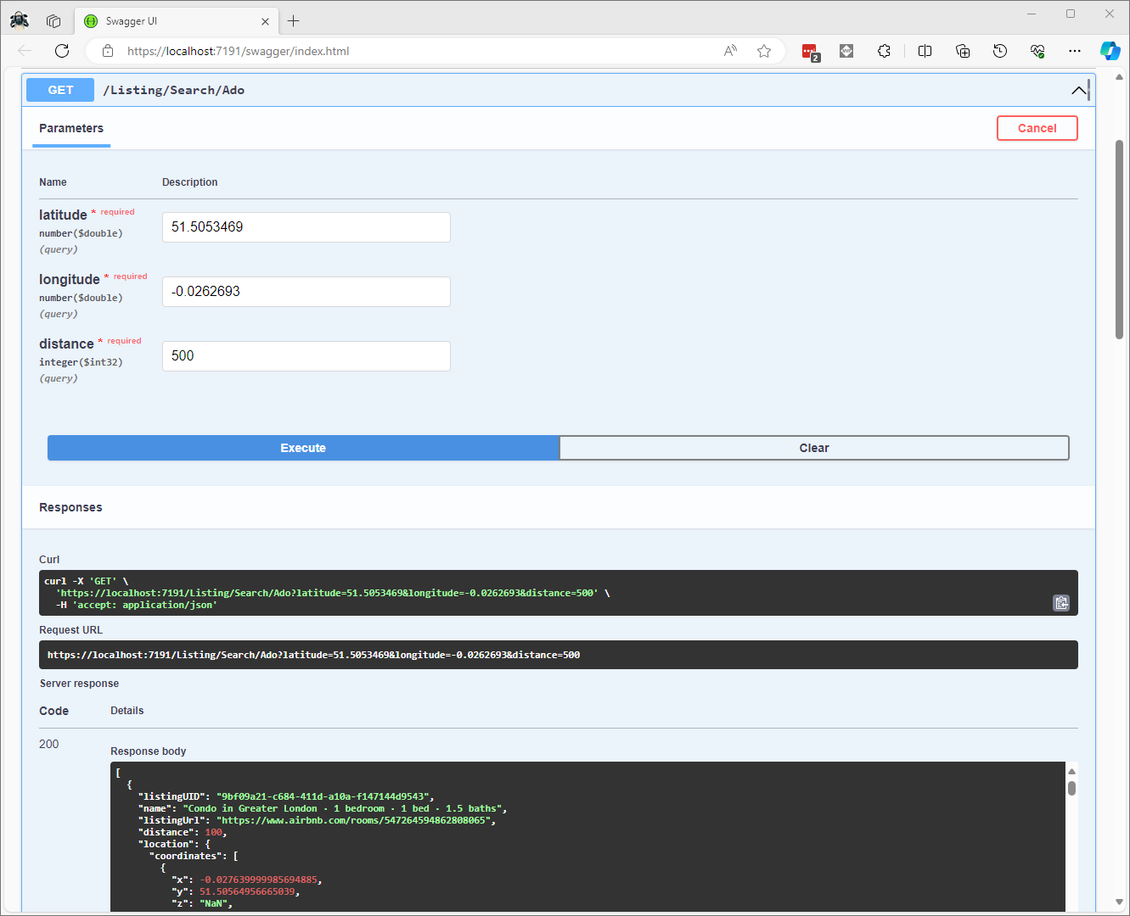
Task: Open a new browser tab
Action: coord(294,21)
